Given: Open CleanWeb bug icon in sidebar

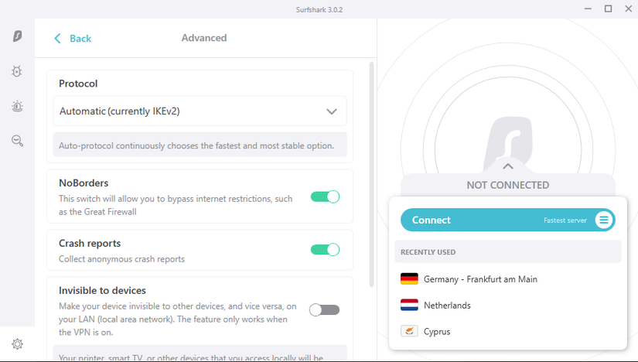Looking at the screenshot, I should point(17,71).
